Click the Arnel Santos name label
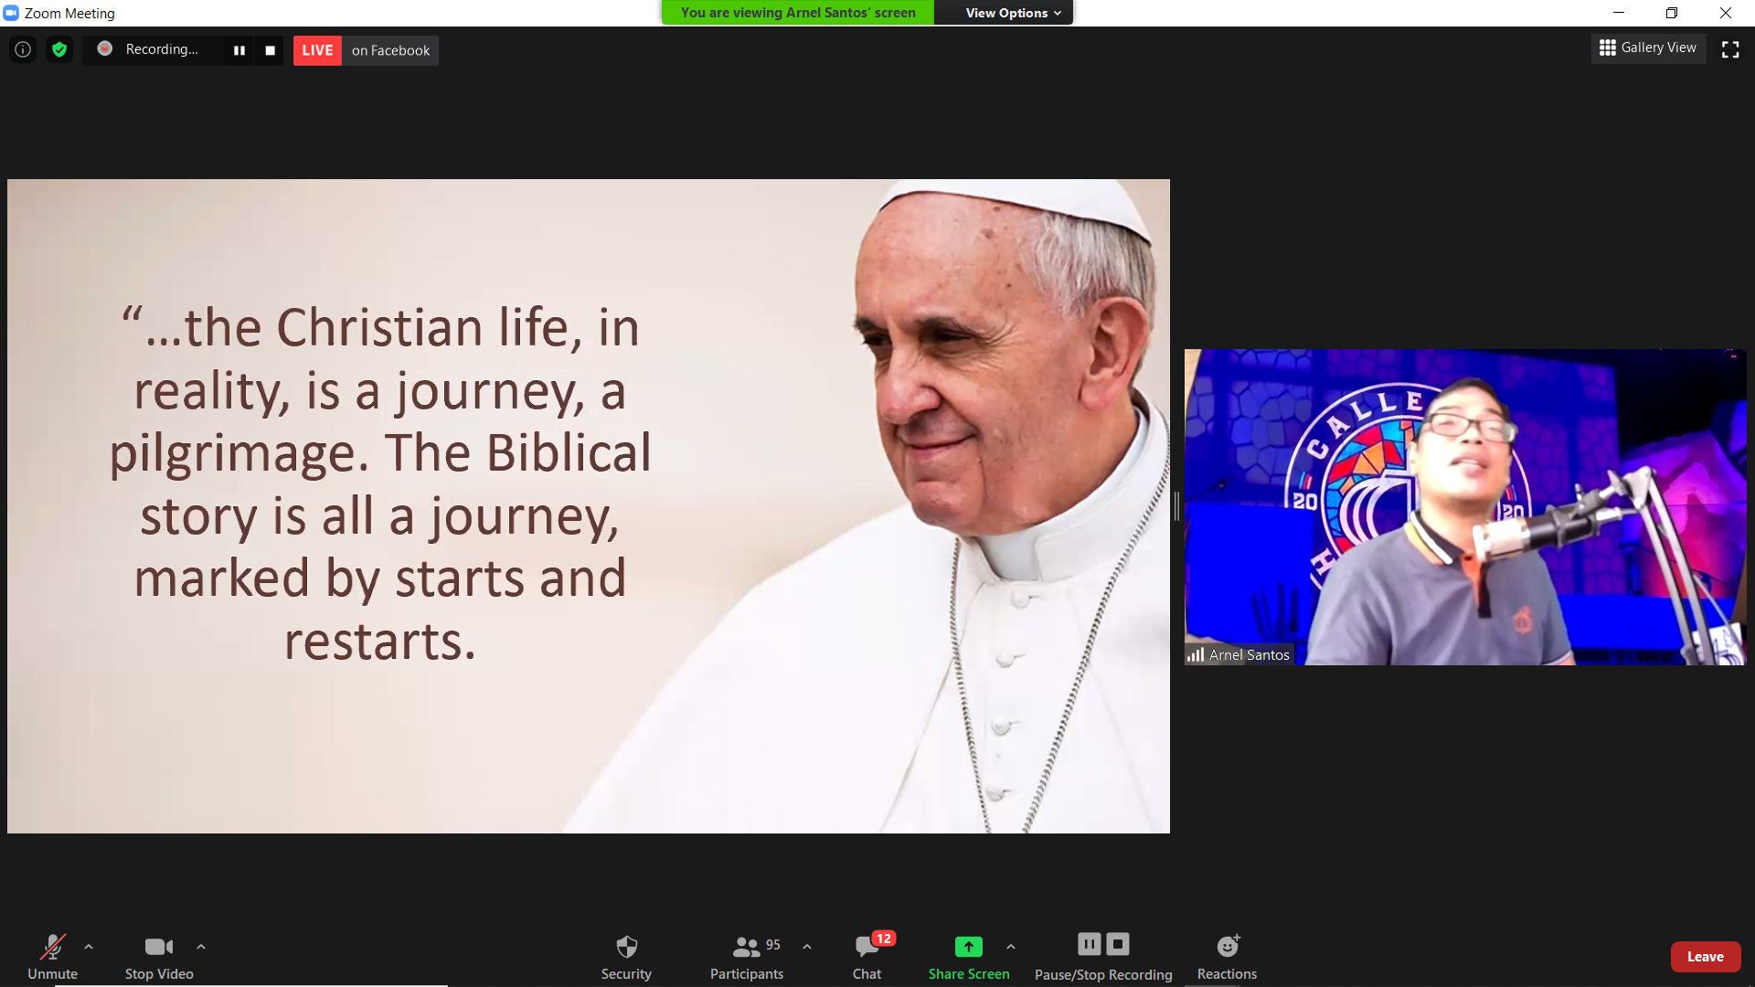 [x=1250, y=655]
